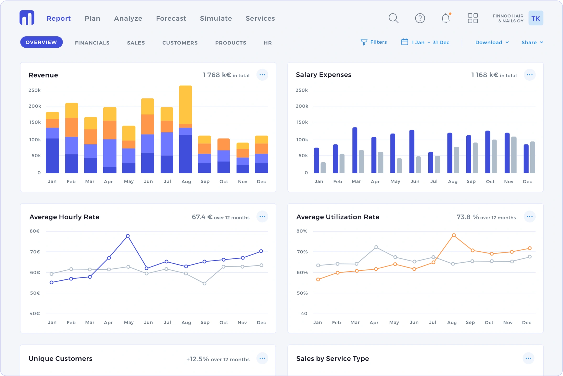The height and width of the screenshot is (376, 563).
Task: Expand the Download dropdown
Action: point(492,42)
